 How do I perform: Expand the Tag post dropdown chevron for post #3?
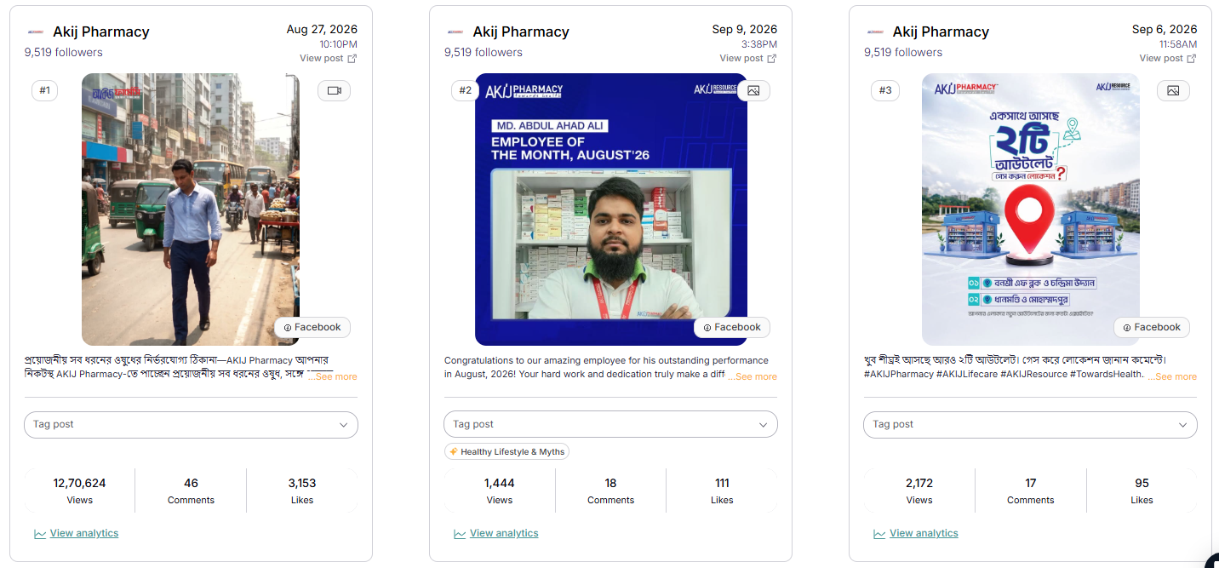[1182, 425]
